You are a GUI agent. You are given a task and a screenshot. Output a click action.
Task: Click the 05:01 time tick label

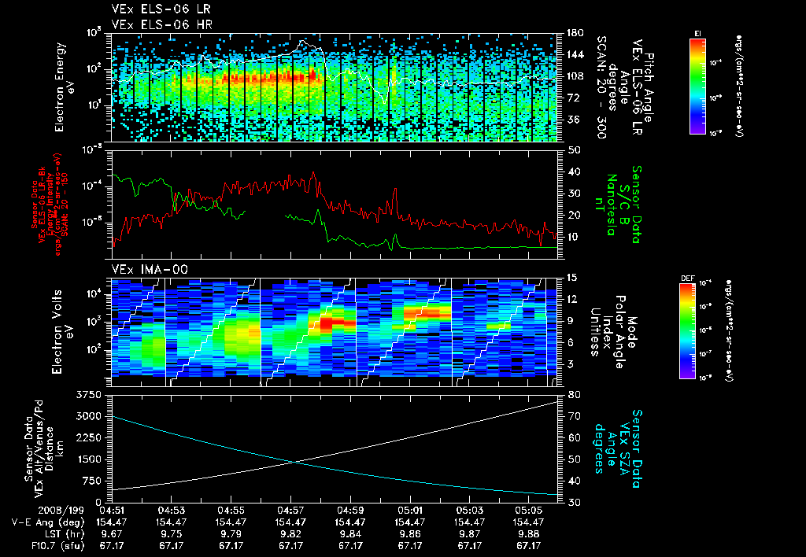coord(410,511)
